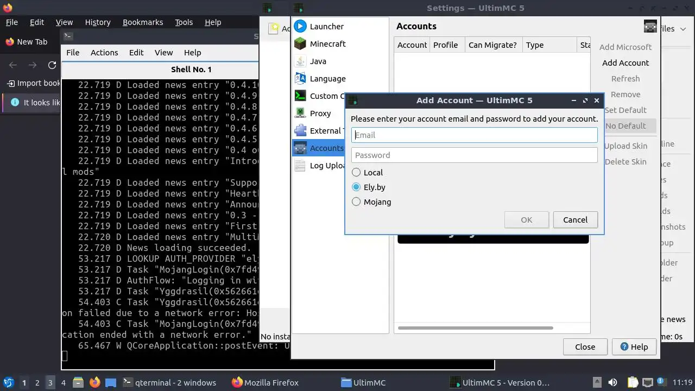Click the Type column header
Screen dimensions: 695x391
[549, 45]
